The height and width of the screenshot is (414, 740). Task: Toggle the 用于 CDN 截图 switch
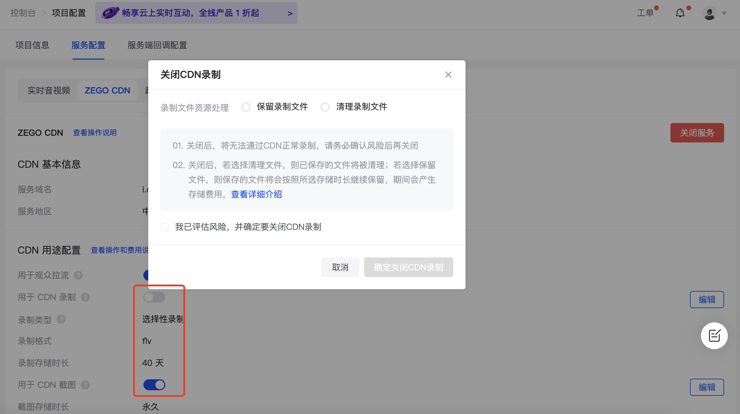coord(154,385)
